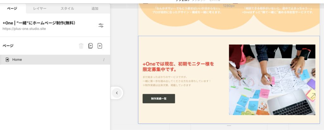Open the レイヤー tab
Screen dimensions: 324x130
(x=40, y=8)
